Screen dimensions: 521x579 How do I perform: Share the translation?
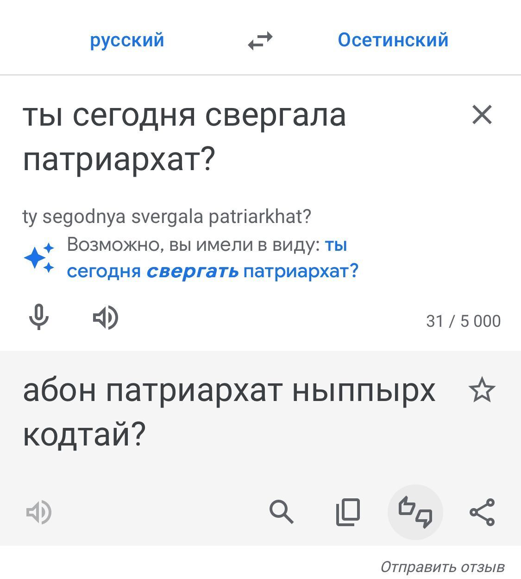(x=482, y=512)
